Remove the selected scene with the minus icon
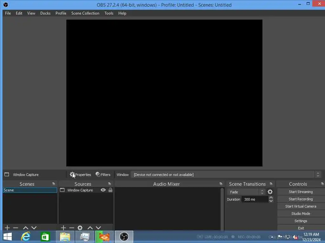The image size is (325, 243). click(16, 228)
